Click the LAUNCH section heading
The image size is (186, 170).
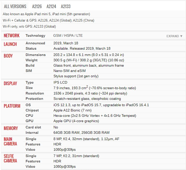(x=10, y=44)
